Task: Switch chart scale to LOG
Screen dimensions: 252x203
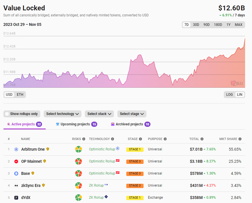Action: click(x=230, y=95)
